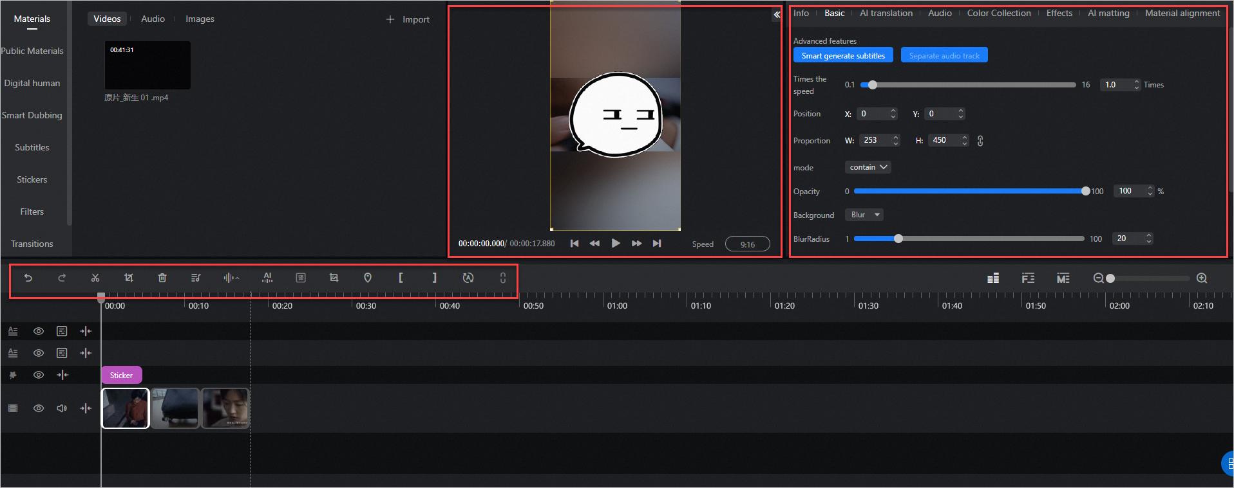Click the AI audio icon in the toolbar
The height and width of the screenshot is (488, 1234).
[x=267, y=278]
